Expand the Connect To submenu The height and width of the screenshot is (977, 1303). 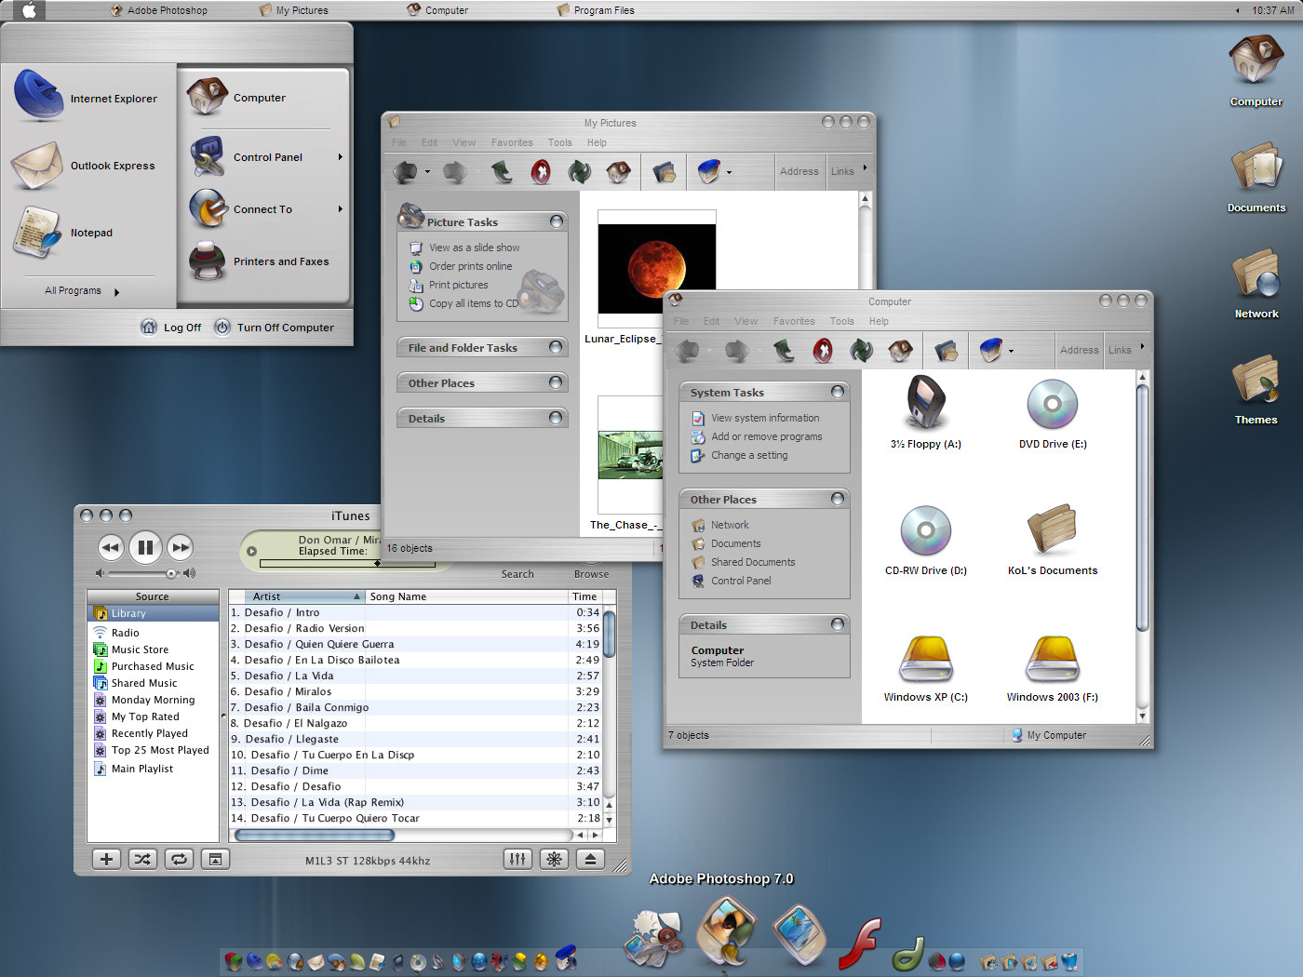pyautogui.click(x=340, y=209)
